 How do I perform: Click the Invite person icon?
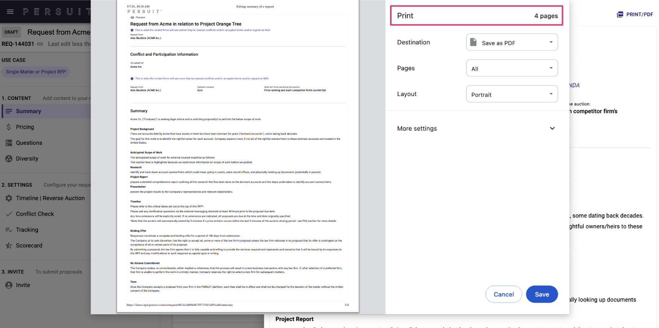click(x=9, y=285)
